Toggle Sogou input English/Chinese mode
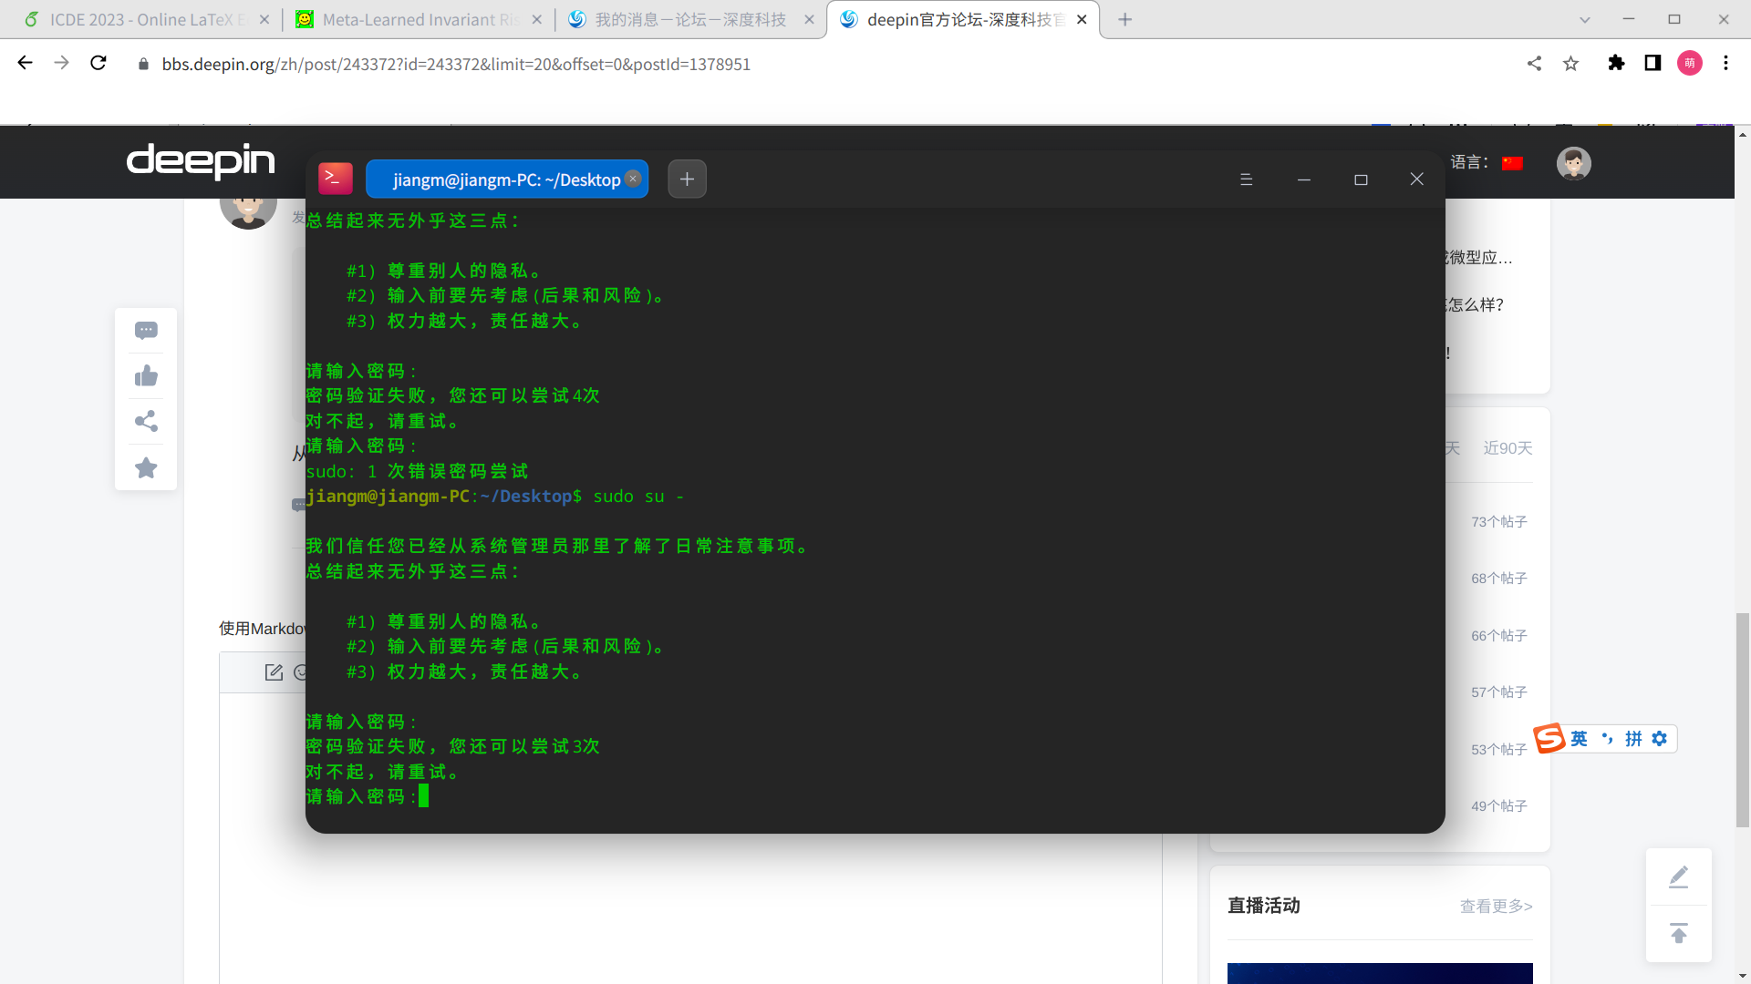This screenshot has width=1751, height=984. [x=1579, y=739]
